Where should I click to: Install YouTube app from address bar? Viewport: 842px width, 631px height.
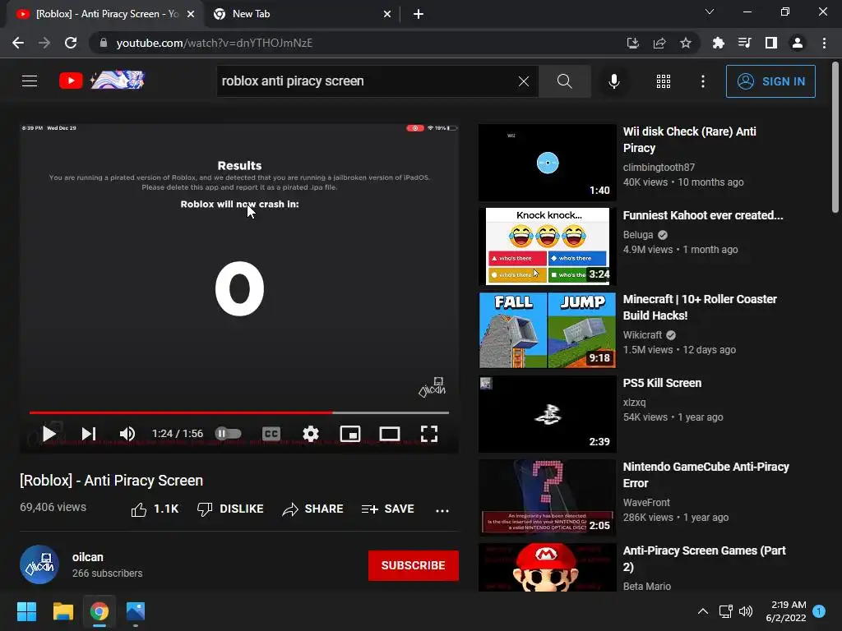[632, 43]
